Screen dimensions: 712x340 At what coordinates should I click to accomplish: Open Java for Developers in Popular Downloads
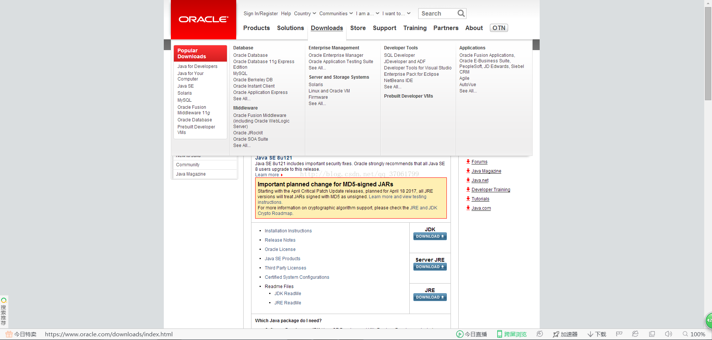point(197,66)
